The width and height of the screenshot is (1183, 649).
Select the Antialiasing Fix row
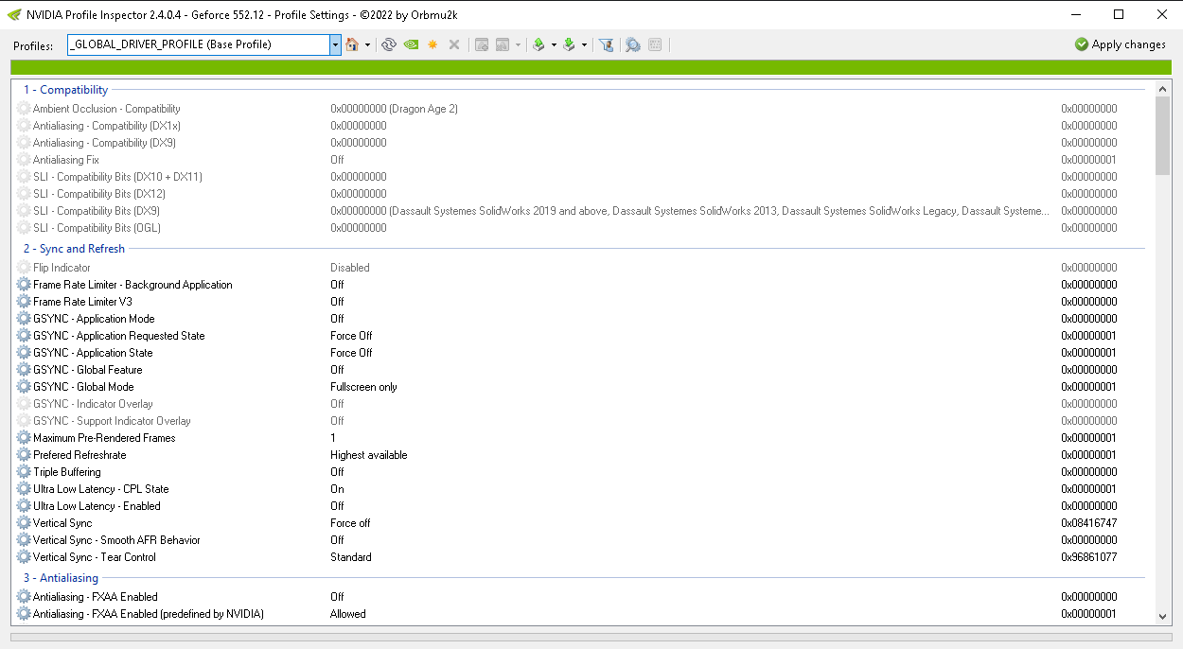coord(581,160)
